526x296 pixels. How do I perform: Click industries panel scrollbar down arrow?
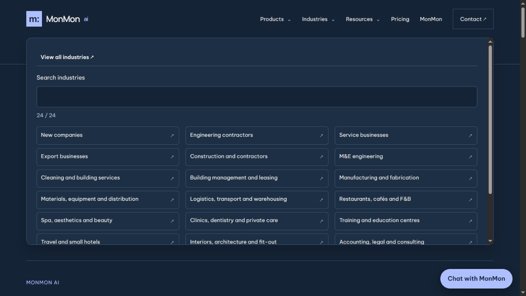[x=490, y=241]
